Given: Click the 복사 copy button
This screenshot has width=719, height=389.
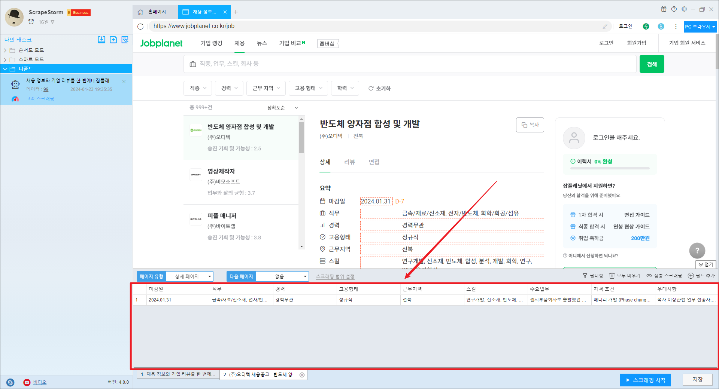Looking at the screenshot, I should pyautogui.click(x=530, y=125).
